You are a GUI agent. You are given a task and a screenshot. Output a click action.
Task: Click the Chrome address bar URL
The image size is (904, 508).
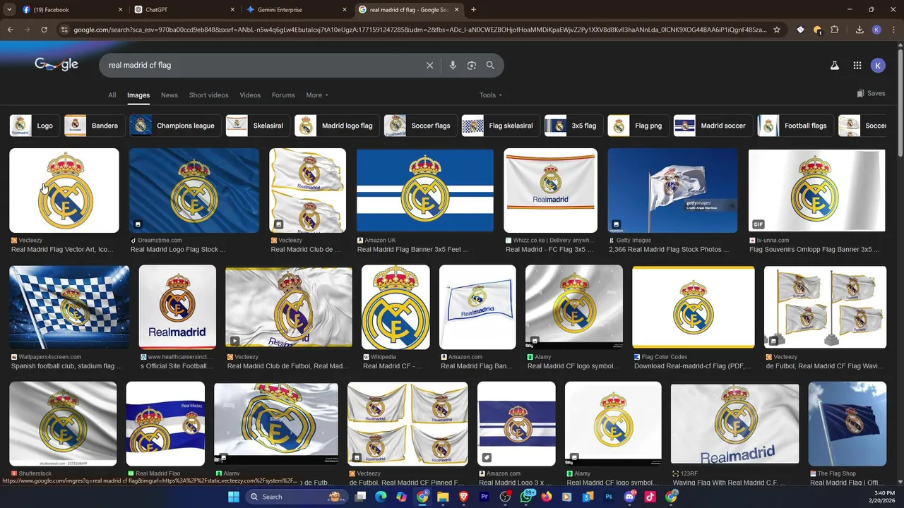(x=420, y=30)
